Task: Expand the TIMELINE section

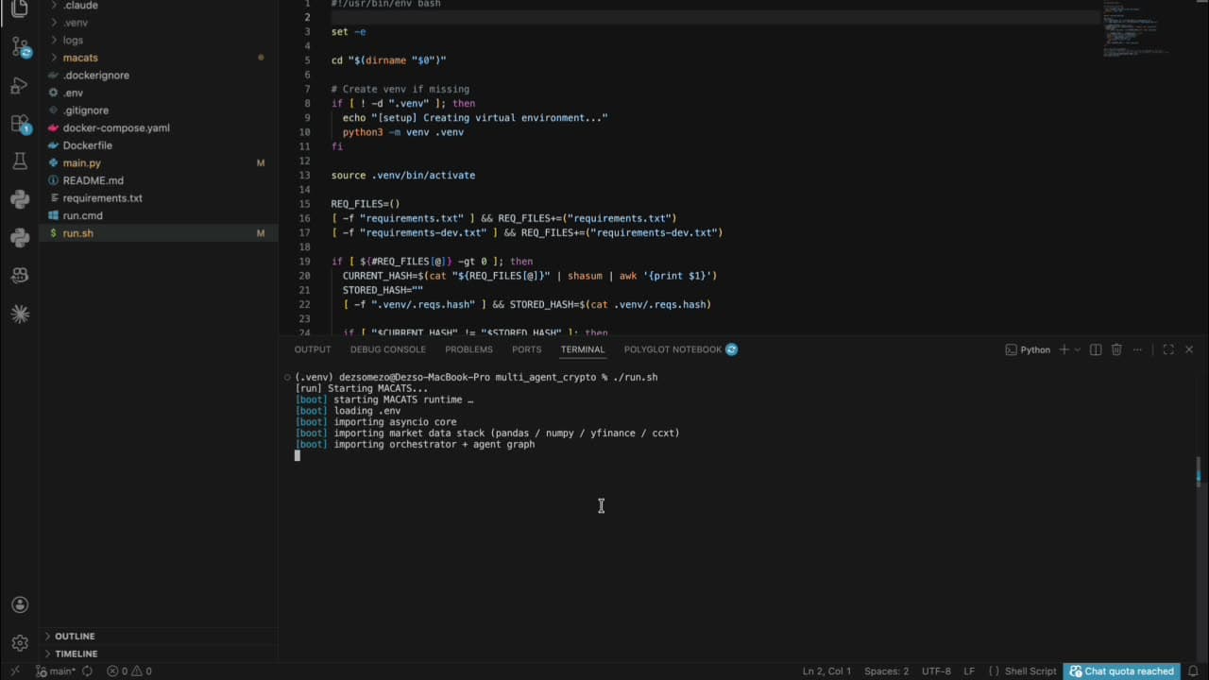Action: point(76,654)
